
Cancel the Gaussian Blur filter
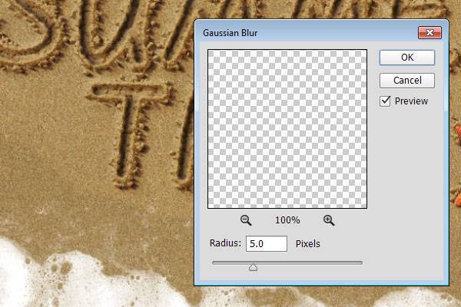407,81
